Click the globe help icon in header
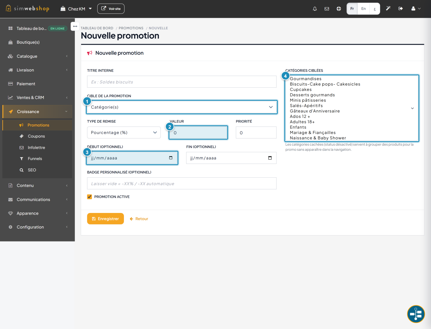The width and height of the screenshot is (431, 329). pos(339,9)
